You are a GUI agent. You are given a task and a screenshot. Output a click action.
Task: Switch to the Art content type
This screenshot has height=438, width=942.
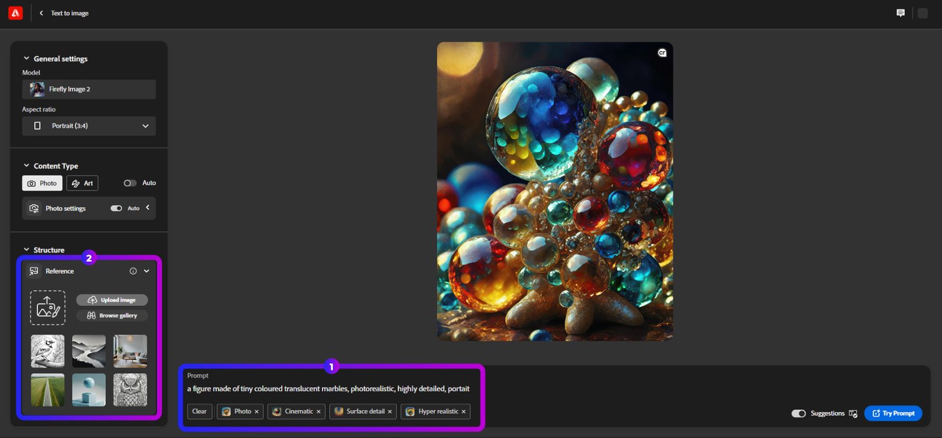[82, 183]
